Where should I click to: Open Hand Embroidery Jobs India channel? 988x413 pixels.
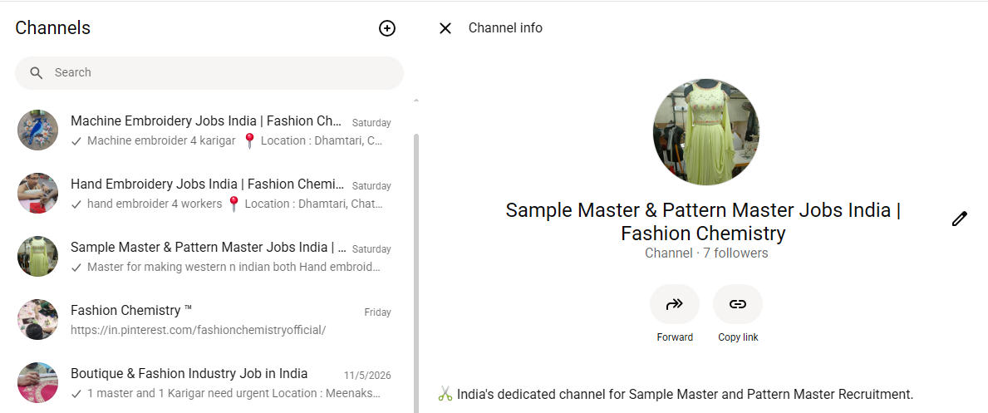205,194
